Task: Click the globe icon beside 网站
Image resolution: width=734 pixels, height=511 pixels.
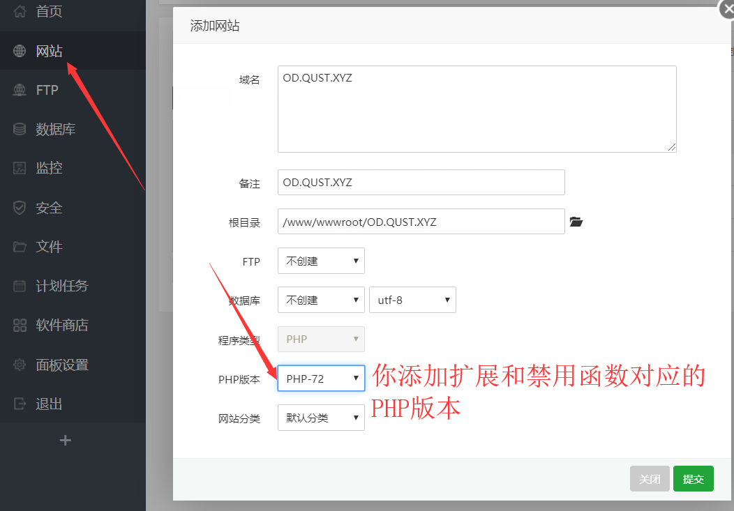Action: coord(20,51)
